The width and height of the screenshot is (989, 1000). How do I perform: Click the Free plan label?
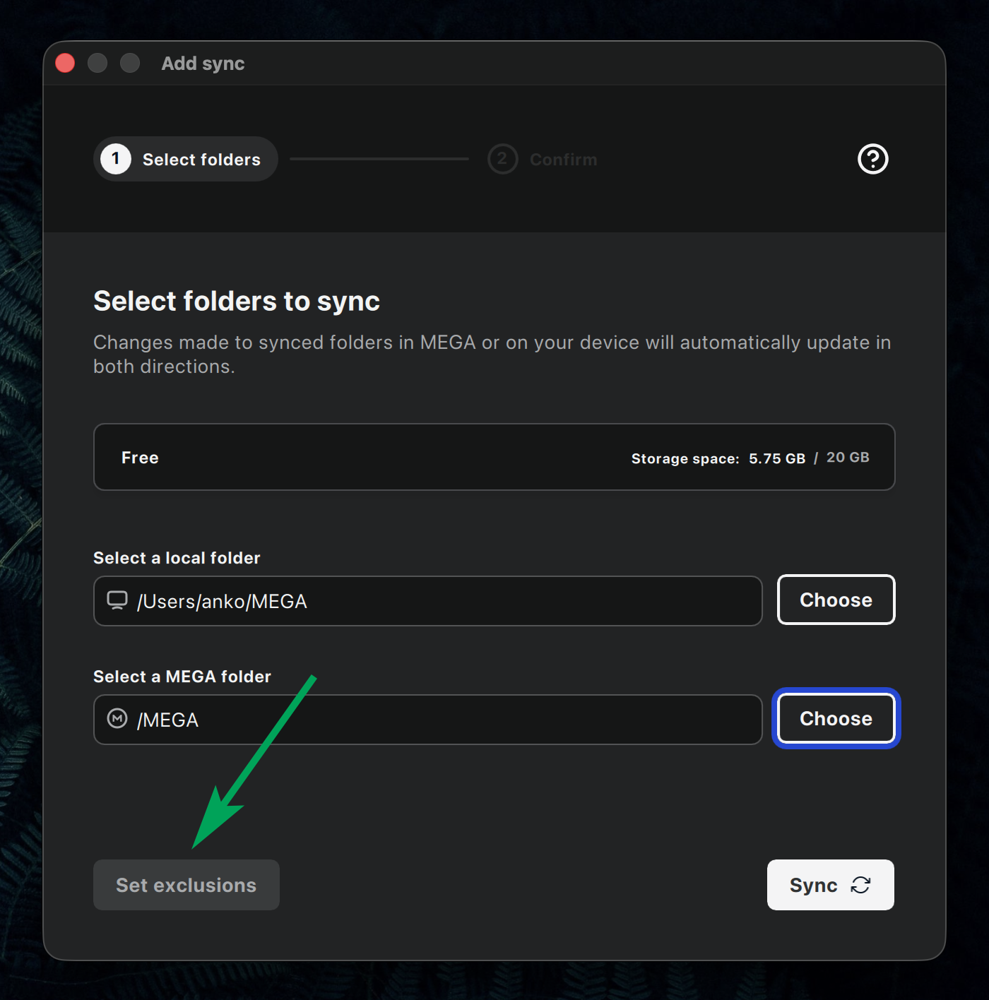[140, 458]
